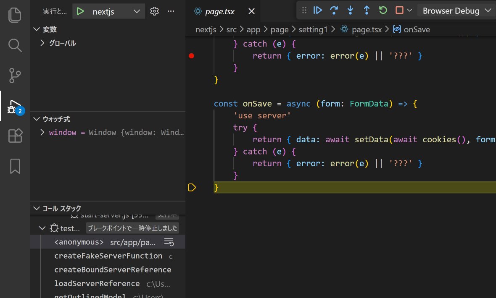The image size is (496, 298).
Task: Open the Source Control view
Action: coord(15,76)
